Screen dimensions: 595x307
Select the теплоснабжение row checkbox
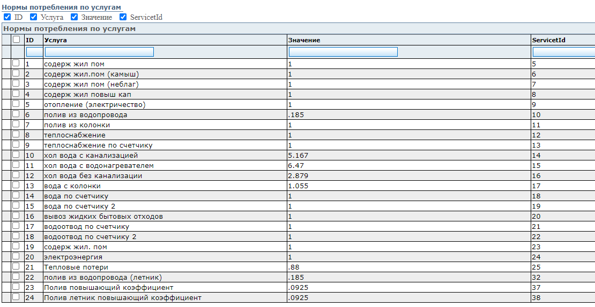point(16,134)
